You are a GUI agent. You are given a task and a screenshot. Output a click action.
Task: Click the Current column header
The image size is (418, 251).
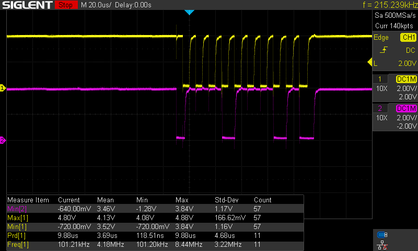click(x=69, y=200)
